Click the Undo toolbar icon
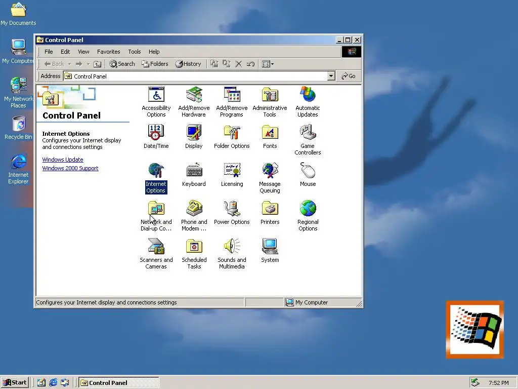518x389 pixels. 250,64
